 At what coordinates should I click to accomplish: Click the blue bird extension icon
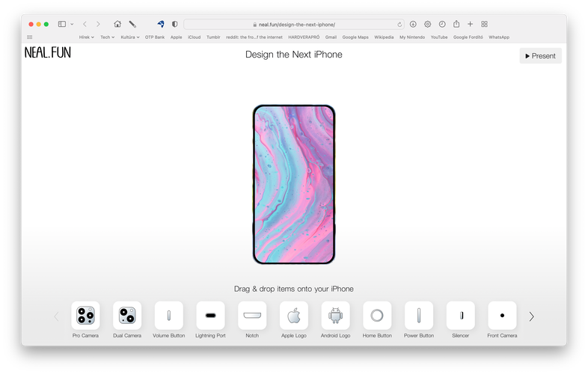pyautogui.click(x=161, y=24)
